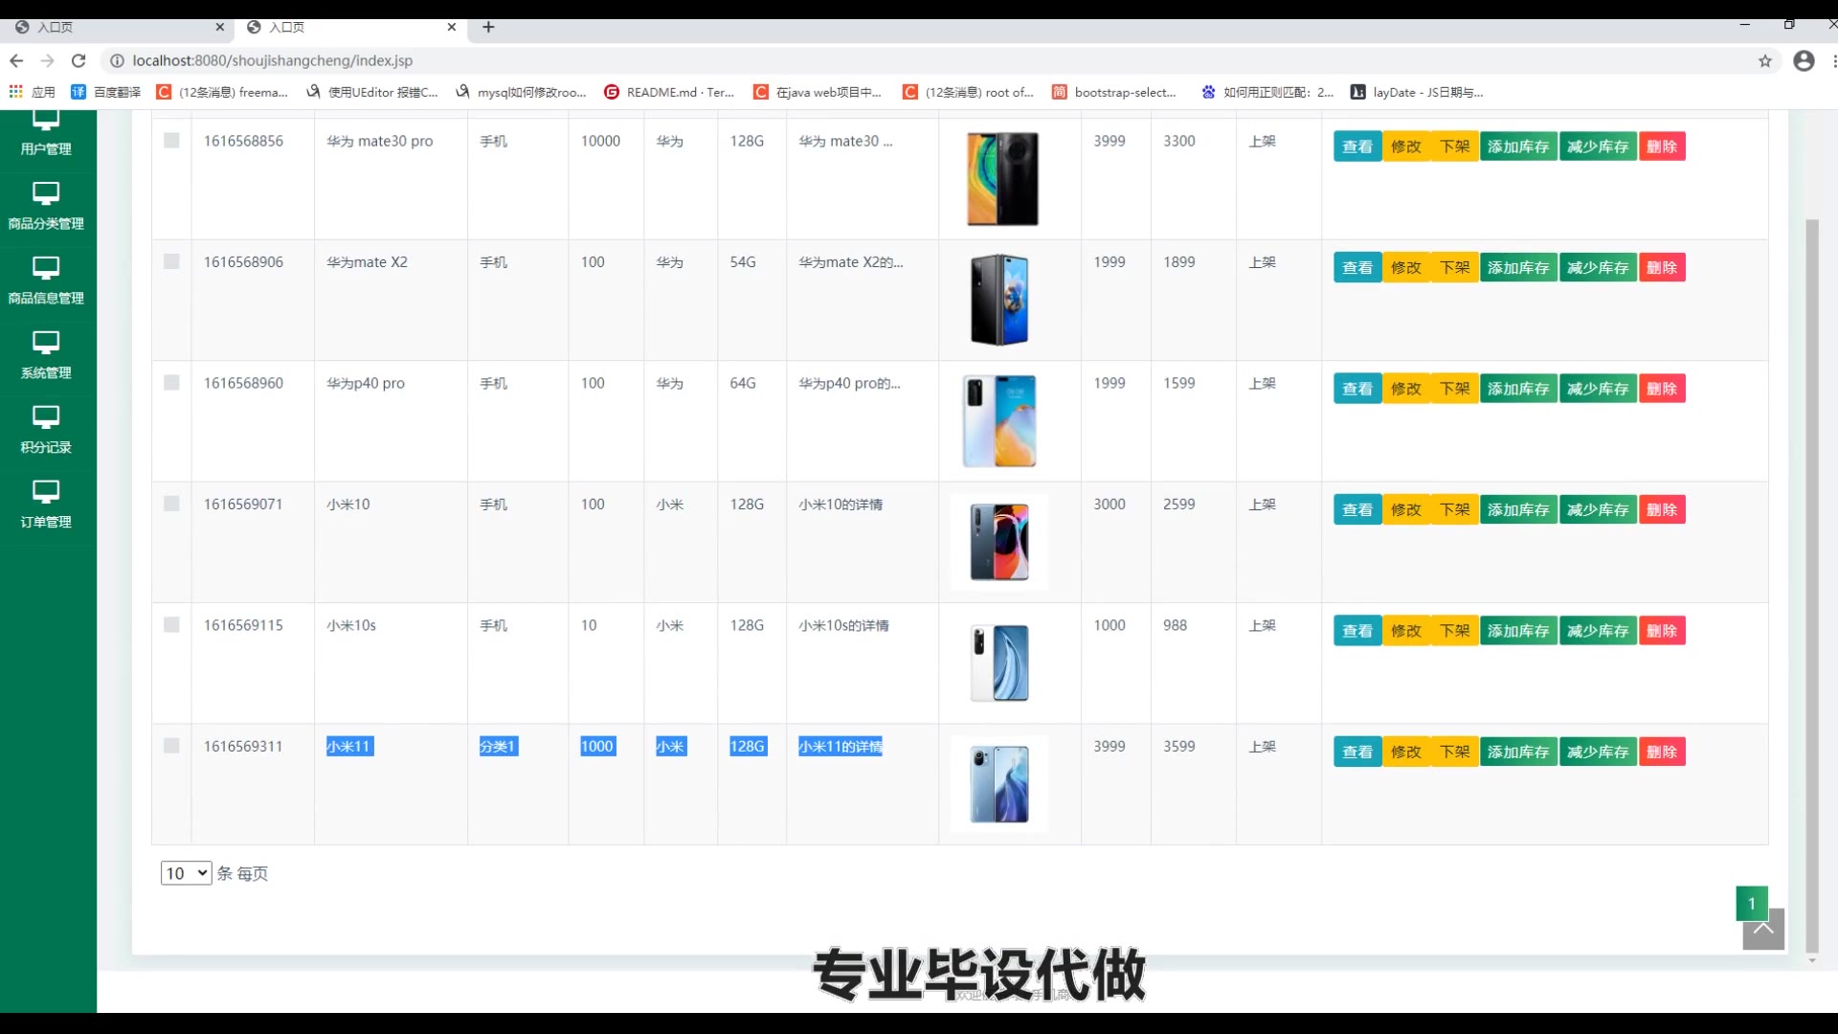This screenshot has height=1034, width=1838.
Task: Open mysql如何修改root bookmark
Action: (x=521, y=92)
